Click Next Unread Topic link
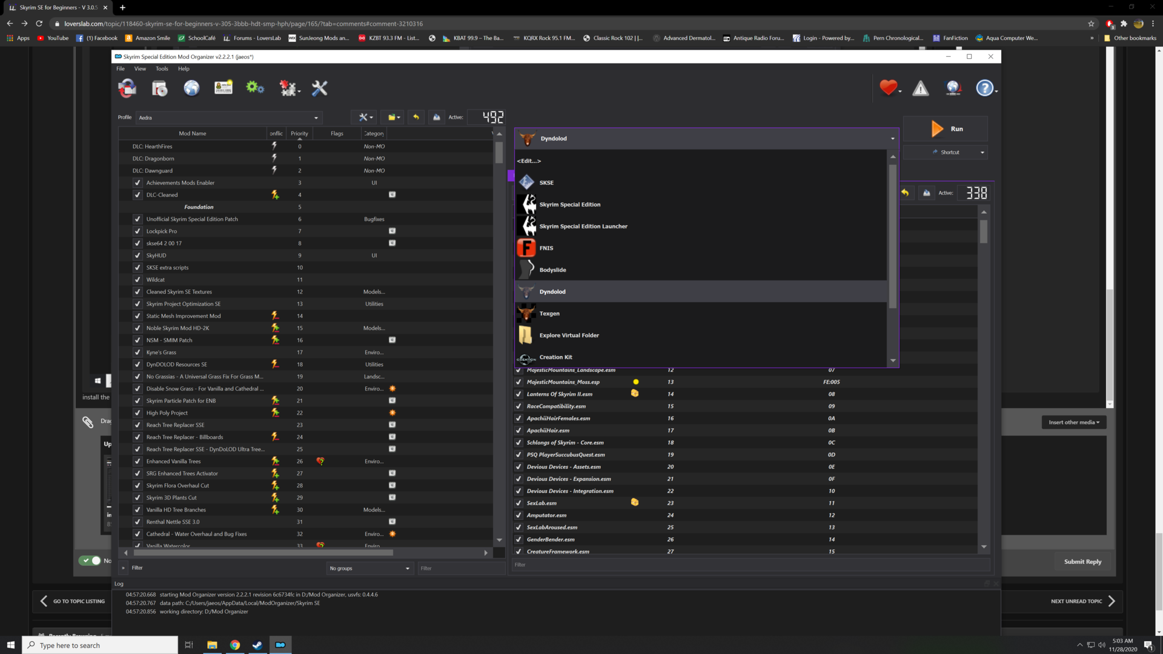 [x=1082, y=601]
